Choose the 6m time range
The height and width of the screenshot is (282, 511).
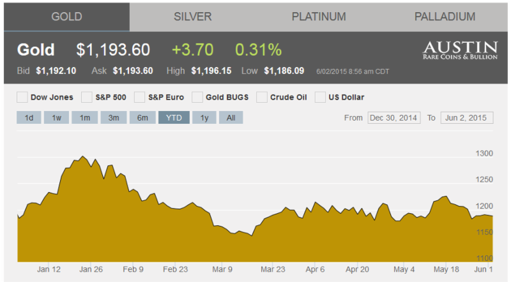click(142, 117)
